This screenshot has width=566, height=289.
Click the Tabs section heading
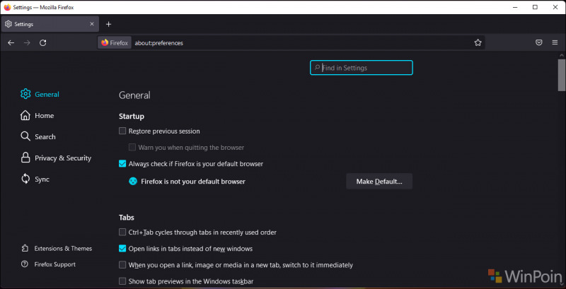pos(127,218)
